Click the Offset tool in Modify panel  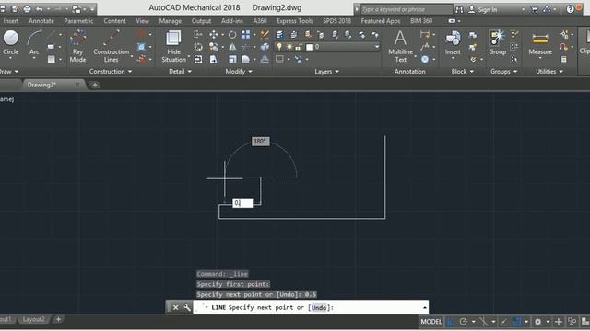(x=265, y=59)
